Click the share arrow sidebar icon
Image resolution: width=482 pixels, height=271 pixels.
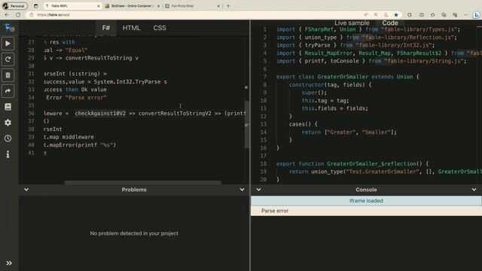click(x=8, y=91)
